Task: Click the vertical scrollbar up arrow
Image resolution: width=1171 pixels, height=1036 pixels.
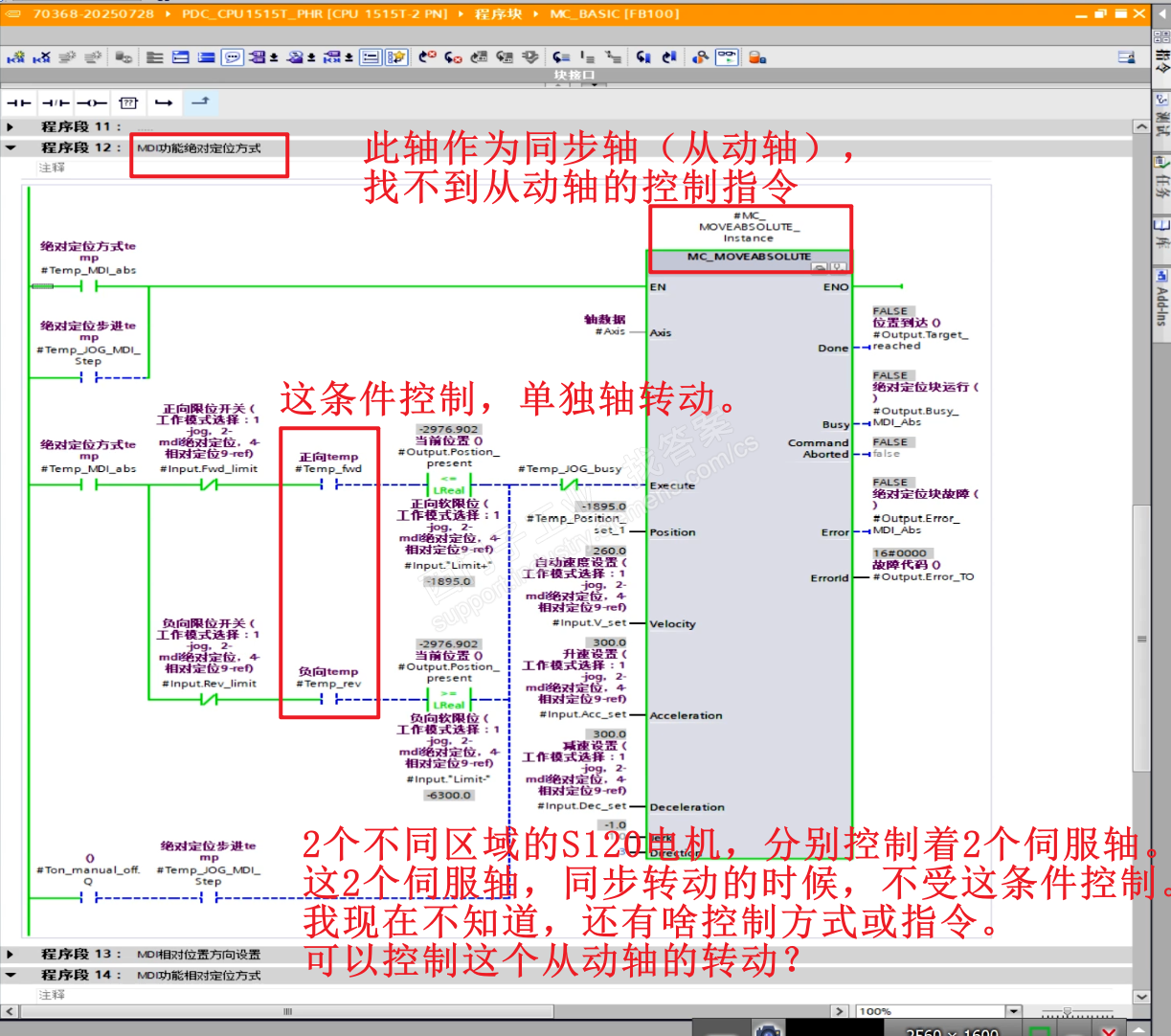Action: coord(1141,126)
